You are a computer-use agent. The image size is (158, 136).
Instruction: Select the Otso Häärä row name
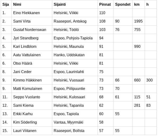[x=23, y=63]
